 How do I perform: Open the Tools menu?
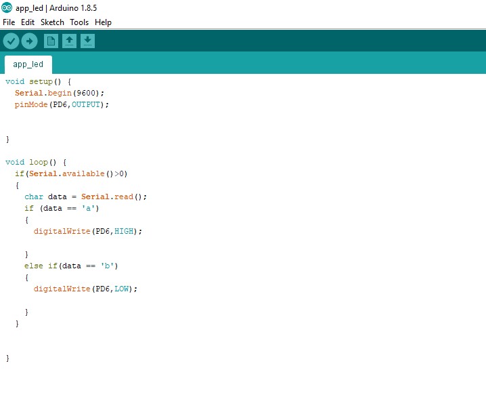(x=79, y=22)
